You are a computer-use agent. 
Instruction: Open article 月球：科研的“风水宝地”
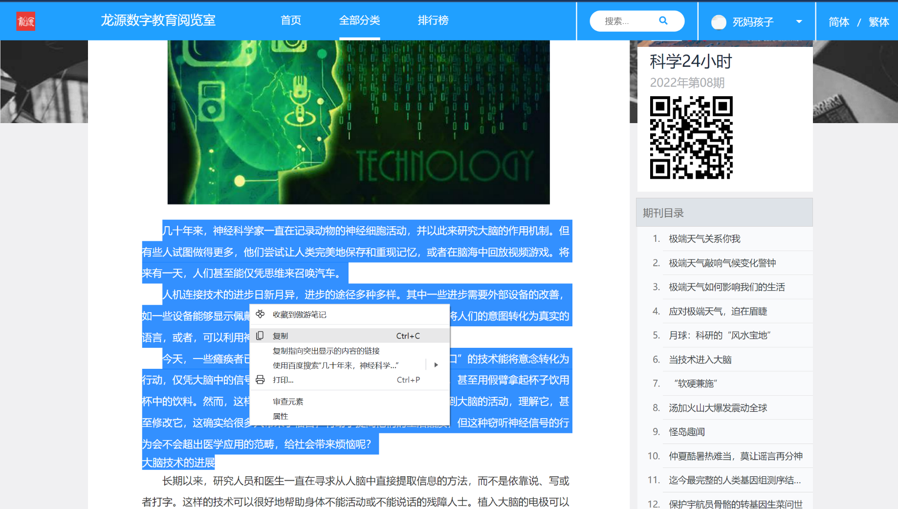pos(720,336)
